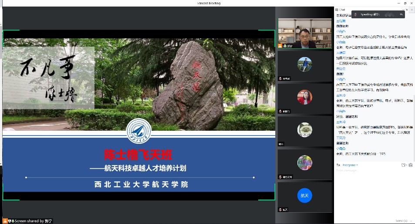Click muted mic icon on second participant tile
This screenshot has width=415, height=224.
click(x=280, y=78)
